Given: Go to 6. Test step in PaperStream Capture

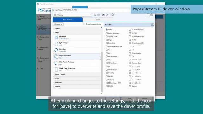Looking at the screenshot, I should [x=43, y=69].
